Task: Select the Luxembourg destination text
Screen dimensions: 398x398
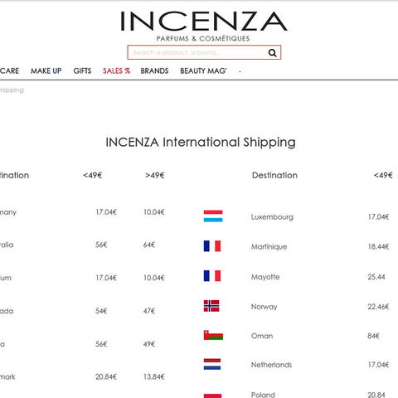Action: click(x=272, y=217)
